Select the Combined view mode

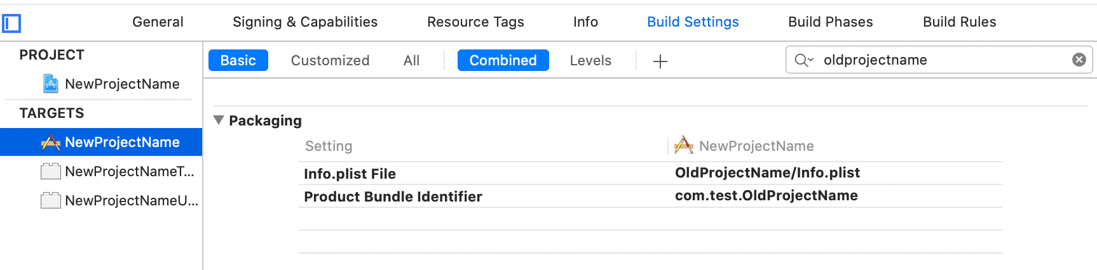[x=503, y=60]
